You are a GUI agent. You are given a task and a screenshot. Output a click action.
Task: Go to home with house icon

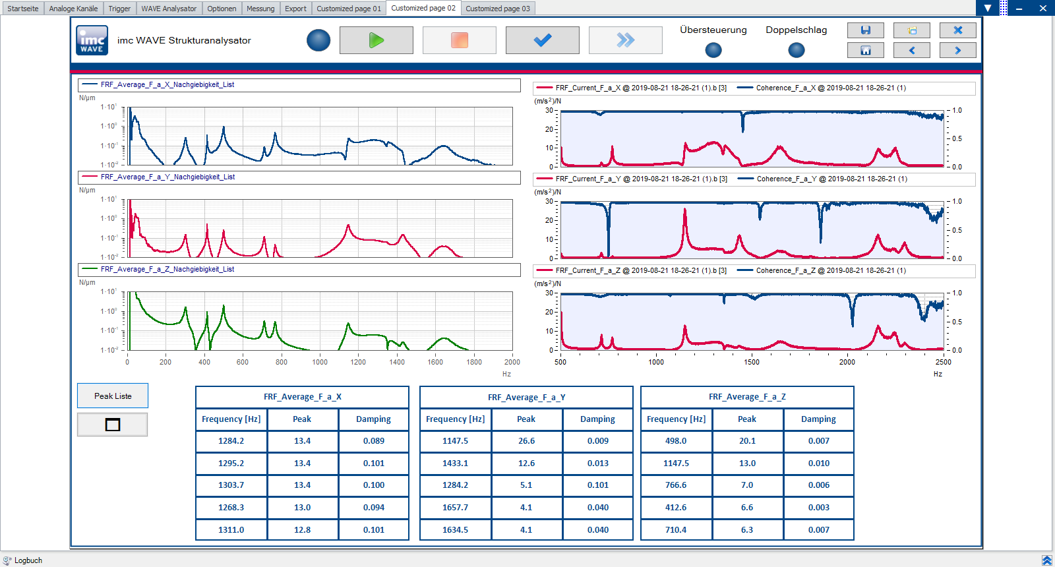click(x=865, y=50)
